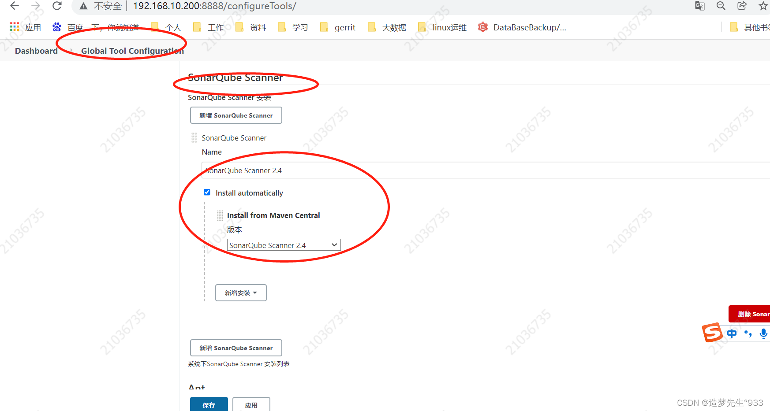Screen dimensions: 770x411
Task: Click the '系统下SonarQube Scanner 安装列表' description text
Action: coord(239,364)
